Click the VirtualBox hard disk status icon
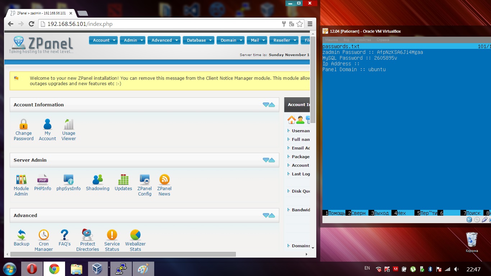The image size is (491, 276). click(x=469, y=220)
